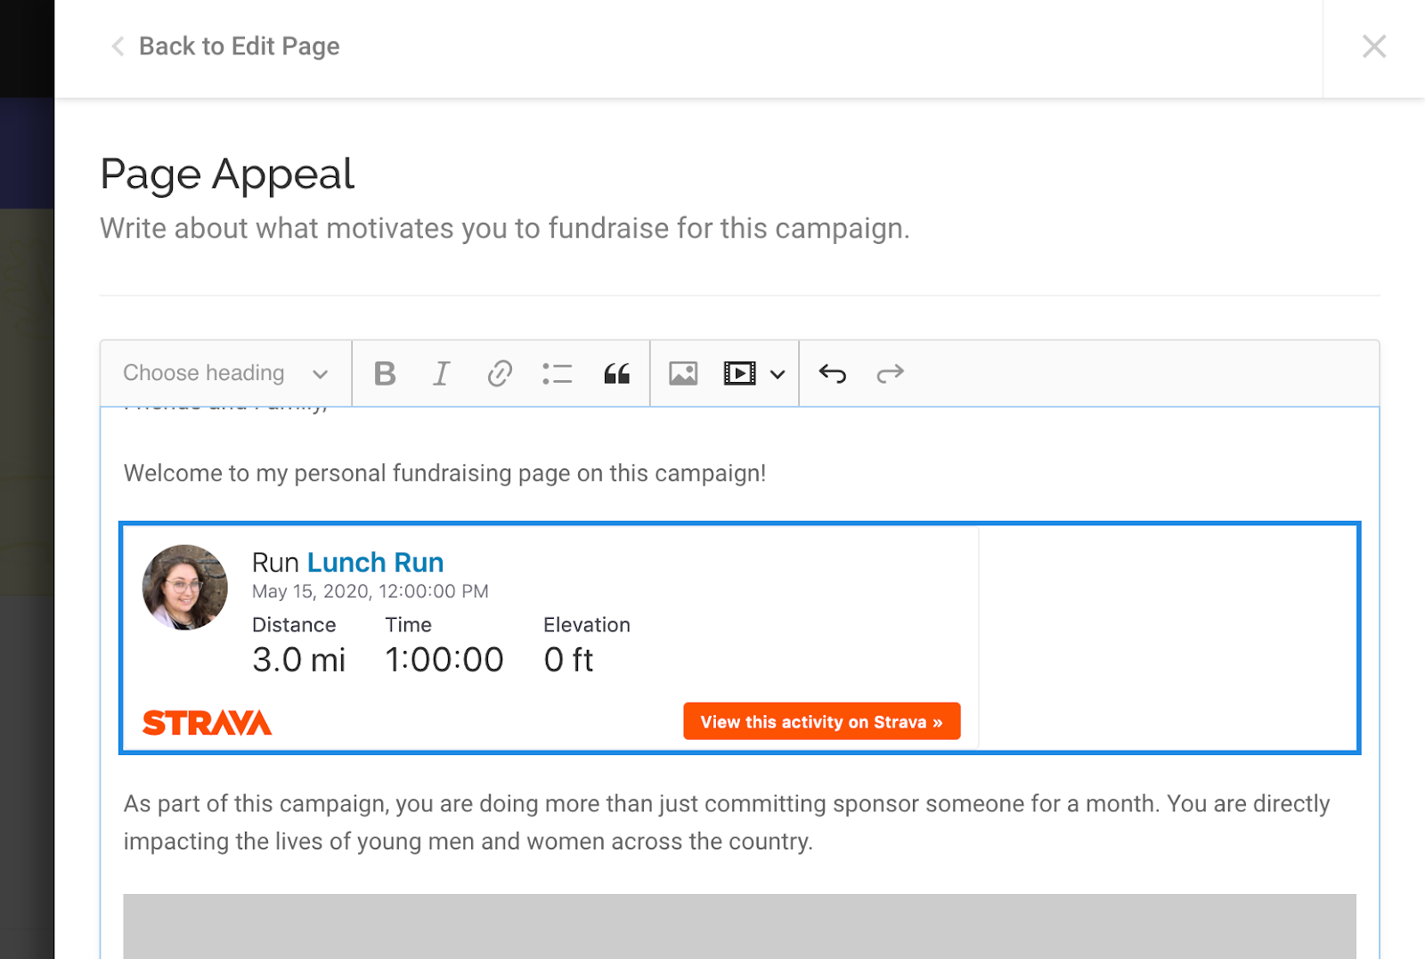Viewport: 1425px width, 959px height.
Task: Undo the last edit
Action: 833,373
